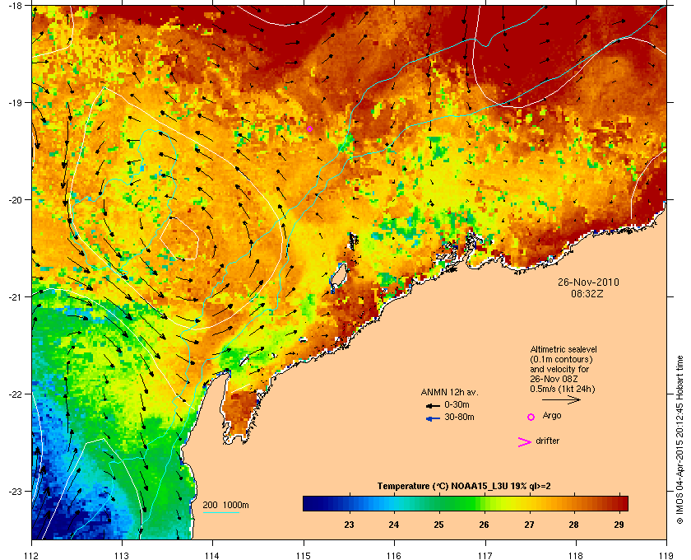Click the colorbar tick label 26
This screenshot has height=560, width=691.
[x=484, y=525]
